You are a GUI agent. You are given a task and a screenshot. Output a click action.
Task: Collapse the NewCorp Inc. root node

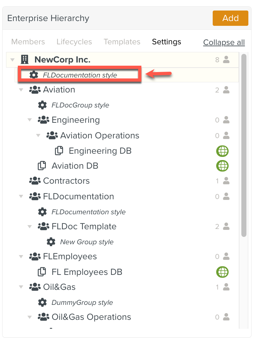[x=12, y=60]
